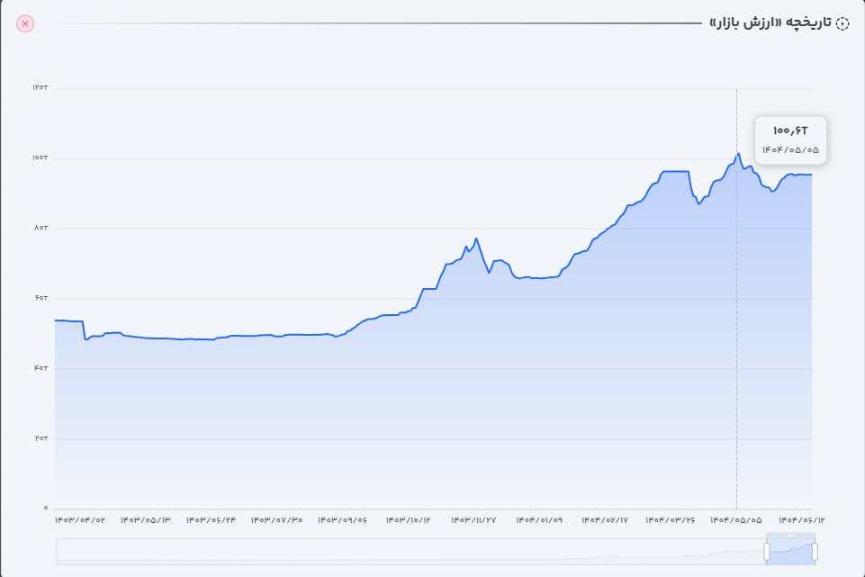Click the 20T label on the y-axis
This screenshot has height=577, width=865.
[40, 438]
